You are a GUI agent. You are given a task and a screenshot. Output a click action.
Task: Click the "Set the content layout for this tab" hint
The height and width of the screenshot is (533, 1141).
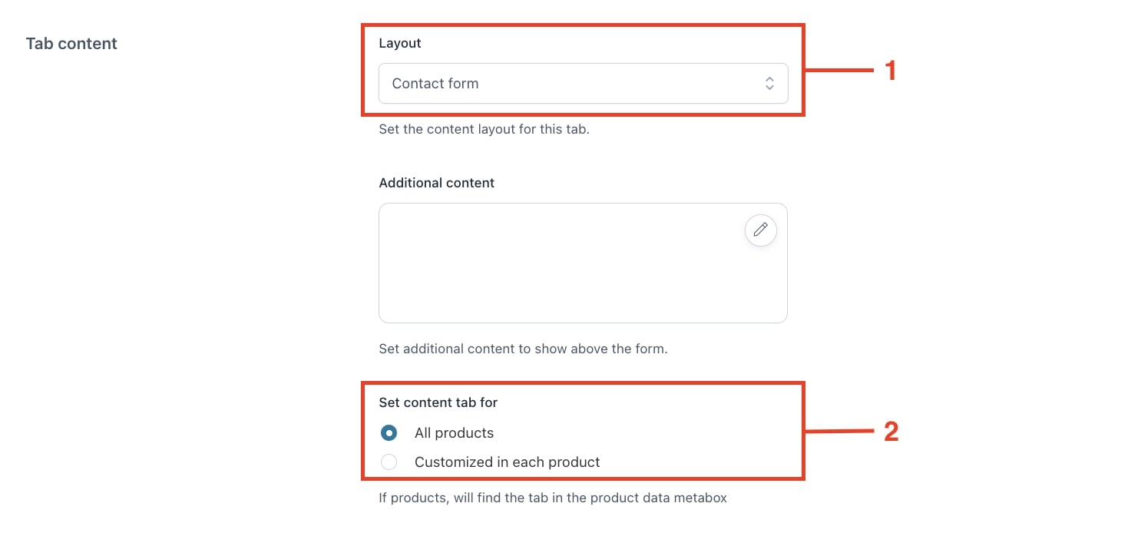tap(484, 129)
